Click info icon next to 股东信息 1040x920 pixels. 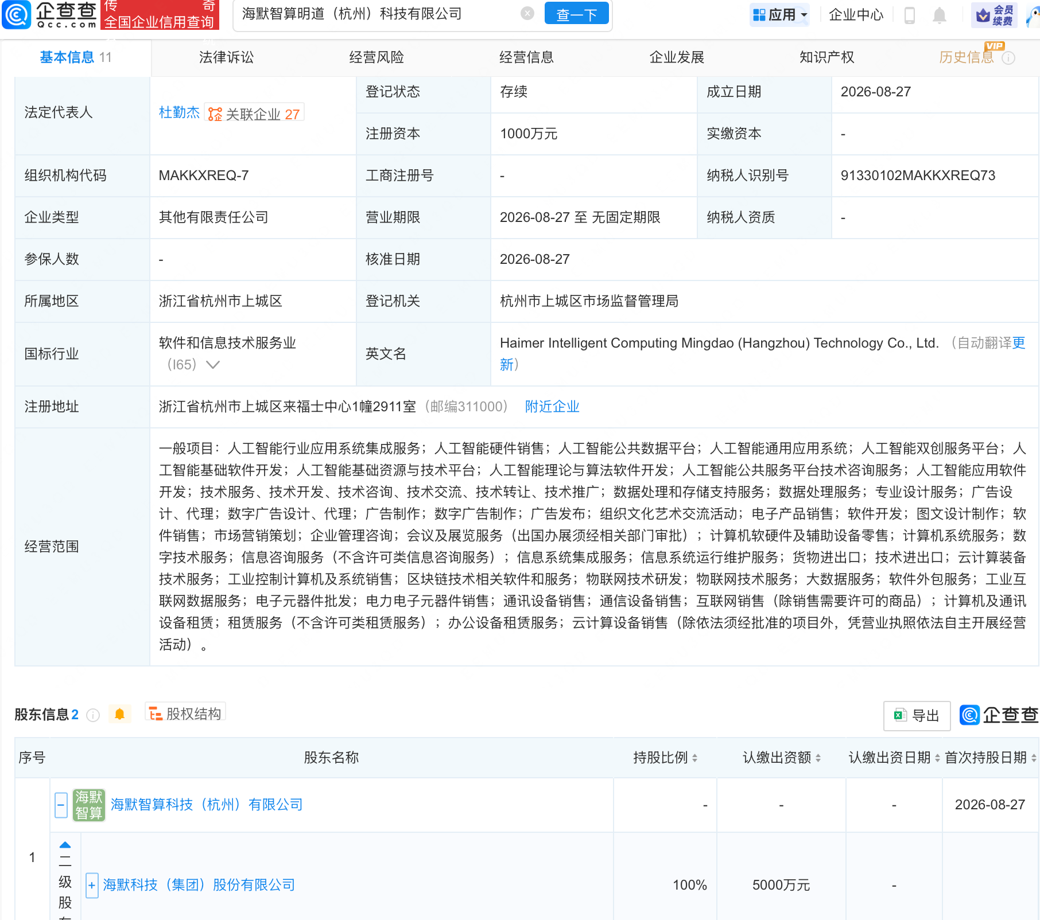[93, 715]
